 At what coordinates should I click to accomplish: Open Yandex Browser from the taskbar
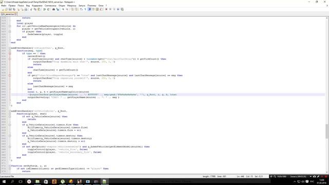tap(29, 181)
